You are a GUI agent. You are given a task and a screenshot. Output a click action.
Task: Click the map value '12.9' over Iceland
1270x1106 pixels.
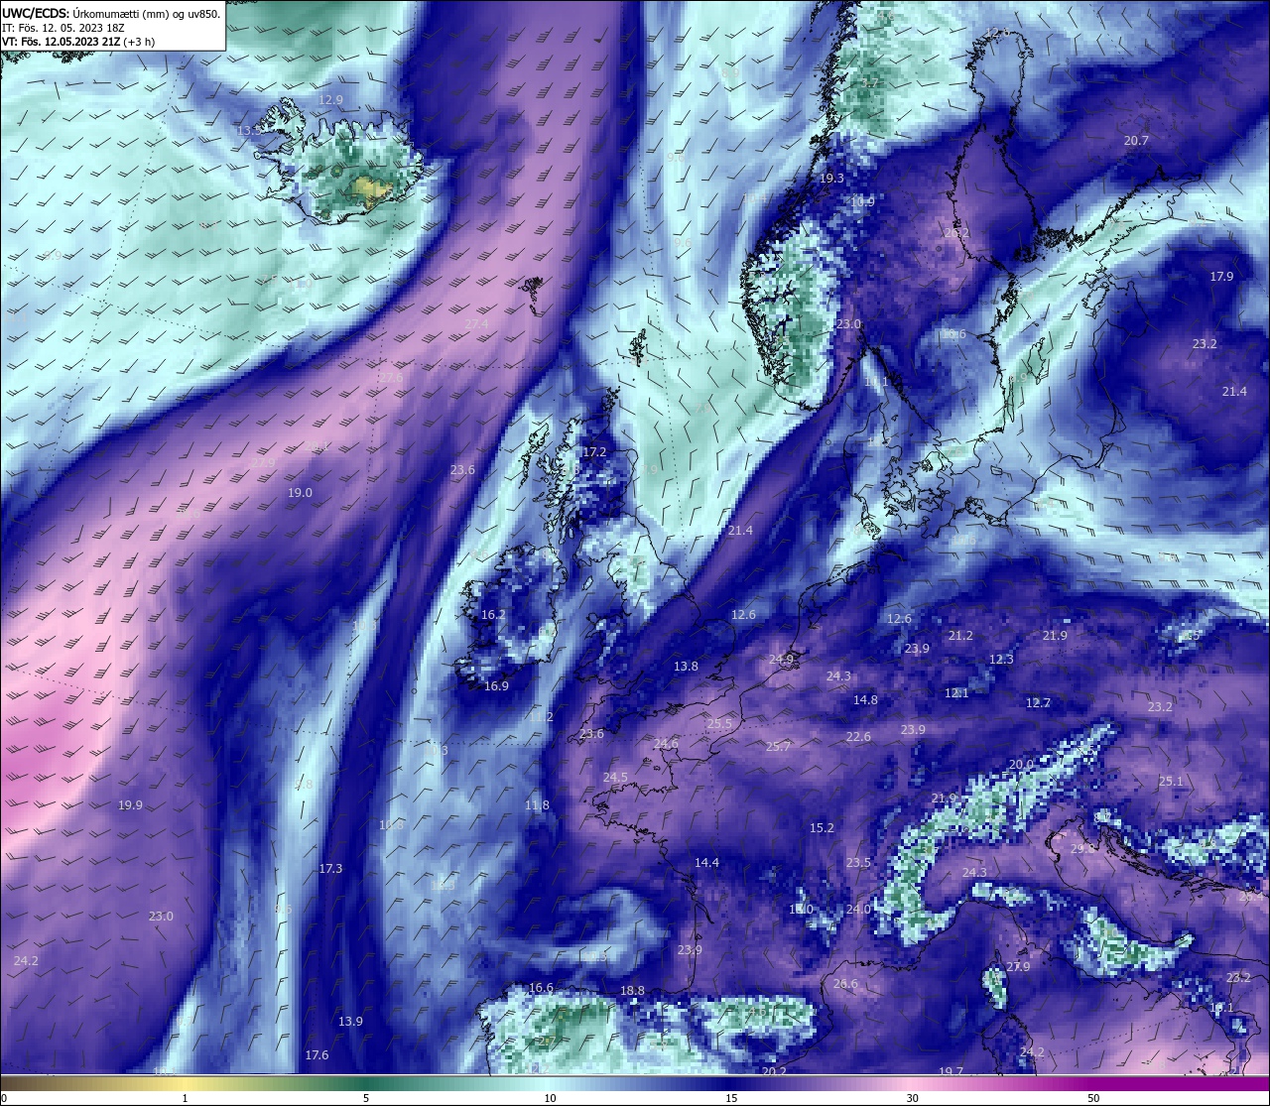click(x=330, y=100)
